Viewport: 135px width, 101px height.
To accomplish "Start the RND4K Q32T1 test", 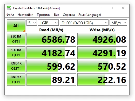I will pyautogui.click(x=16, y=66).
